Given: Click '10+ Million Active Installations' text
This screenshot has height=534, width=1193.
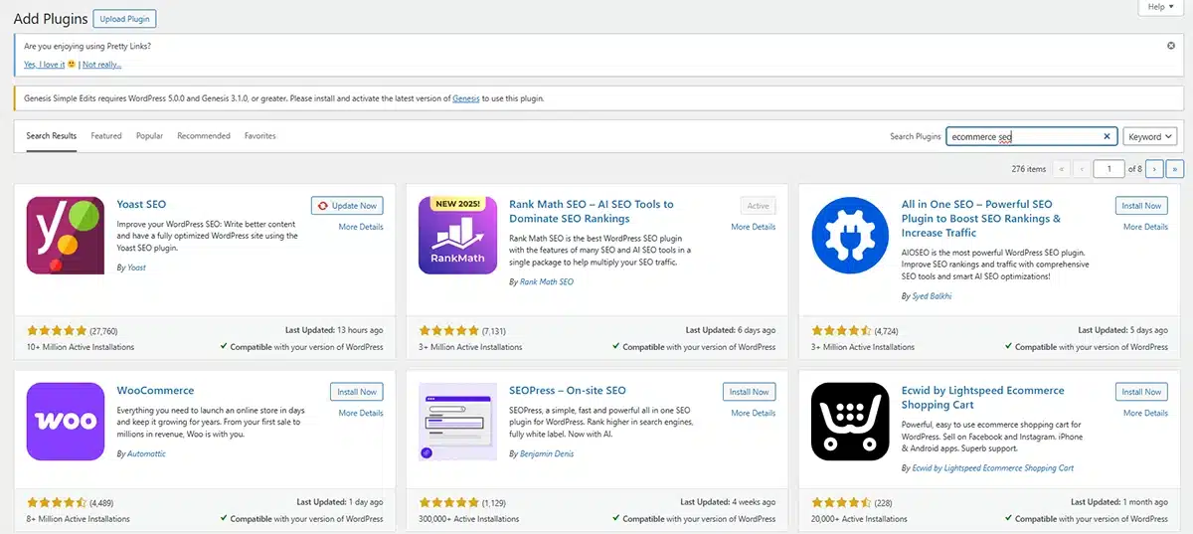Looking at the screenshot, I should [81, 347].
